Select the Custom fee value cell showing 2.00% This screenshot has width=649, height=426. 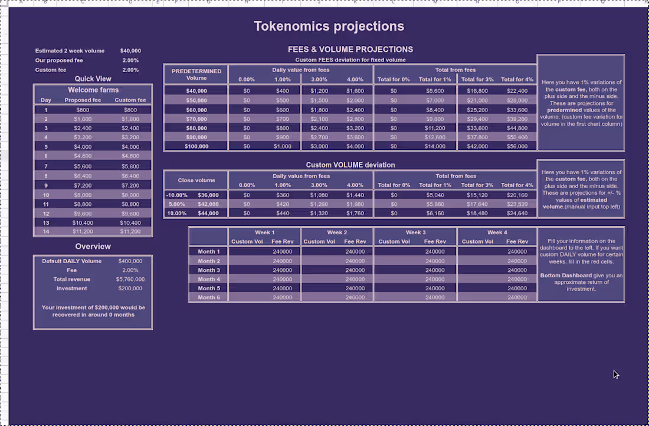point(129,70)
